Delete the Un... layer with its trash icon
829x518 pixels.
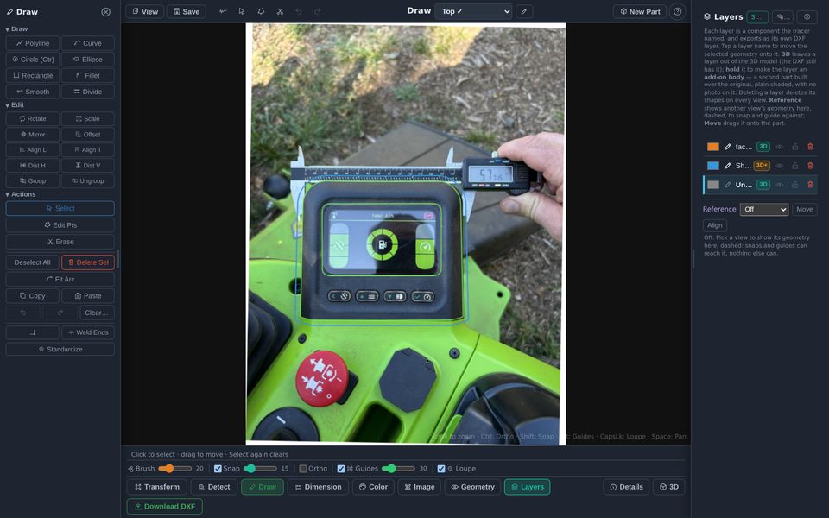(x=810, y=185)
